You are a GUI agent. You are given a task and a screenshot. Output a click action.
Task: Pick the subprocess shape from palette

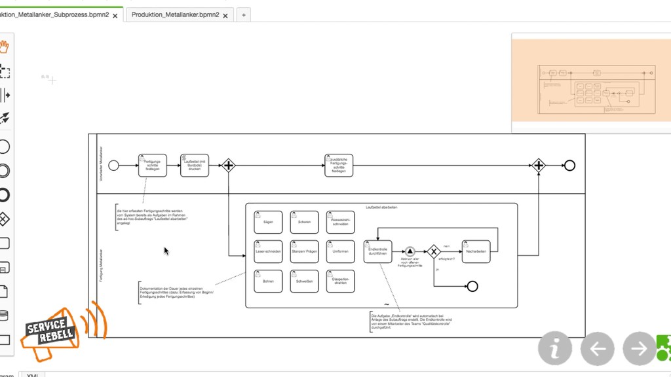click(x=5, y=267)
